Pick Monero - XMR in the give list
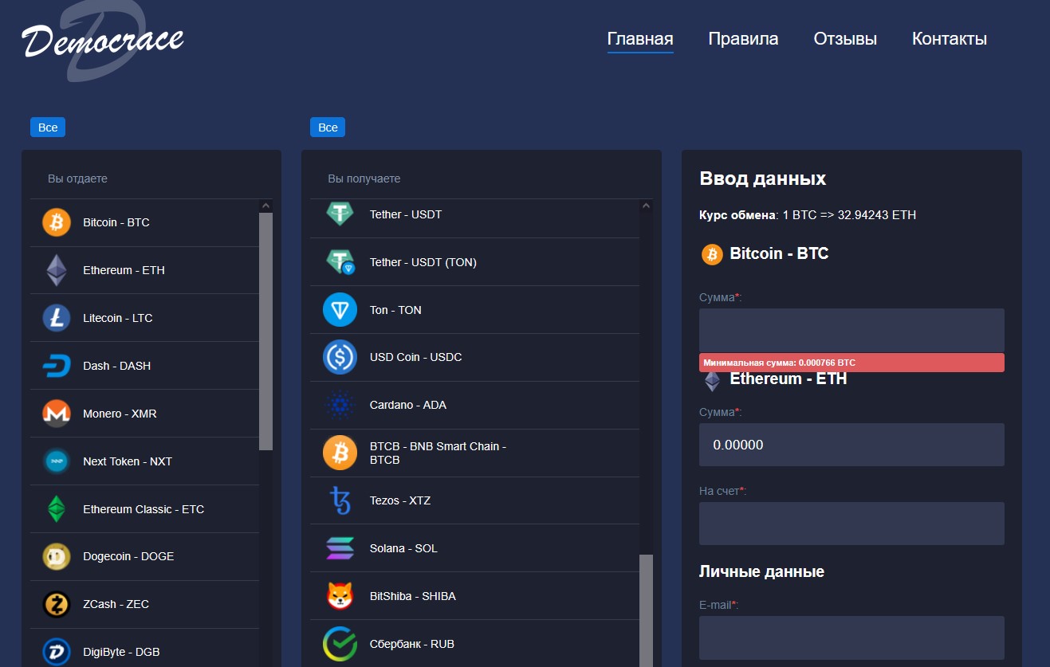The image size is (1050, 667). click(144, 414)
